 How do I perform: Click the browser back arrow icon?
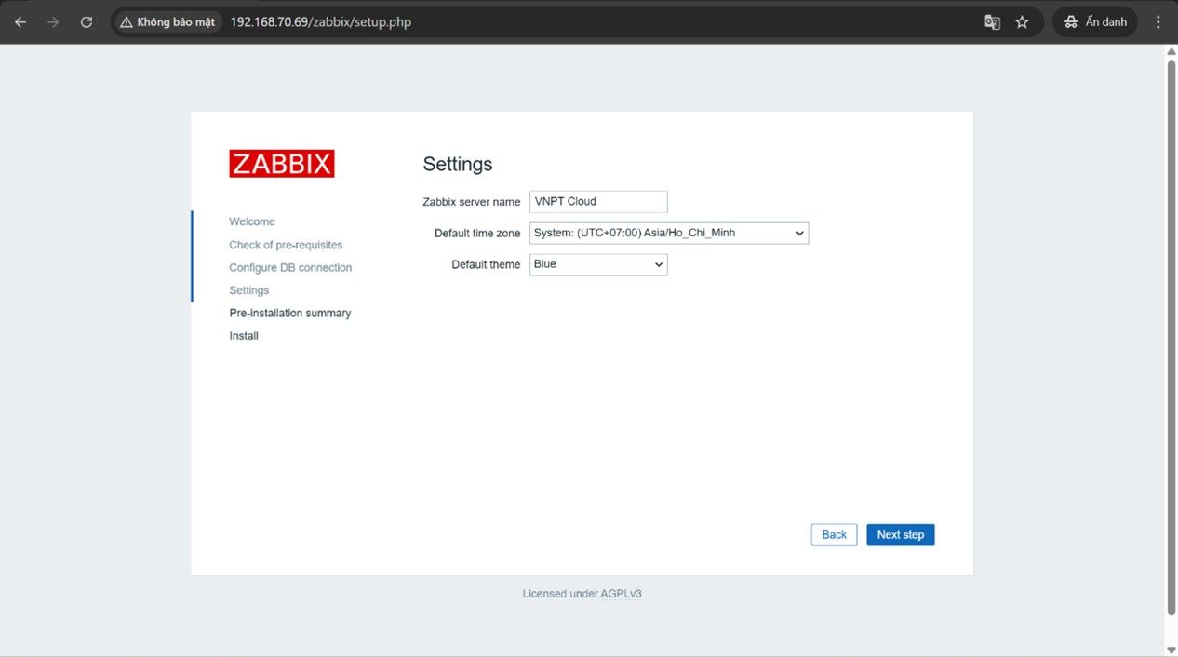click(x=20, y=22)
